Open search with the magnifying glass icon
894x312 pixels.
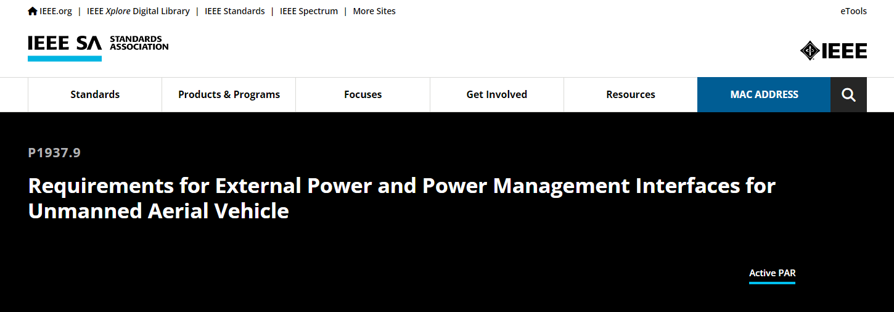[848, 94]
